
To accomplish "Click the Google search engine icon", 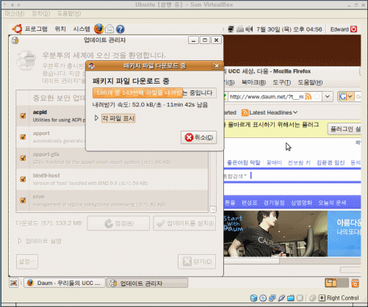I will 343,96.
